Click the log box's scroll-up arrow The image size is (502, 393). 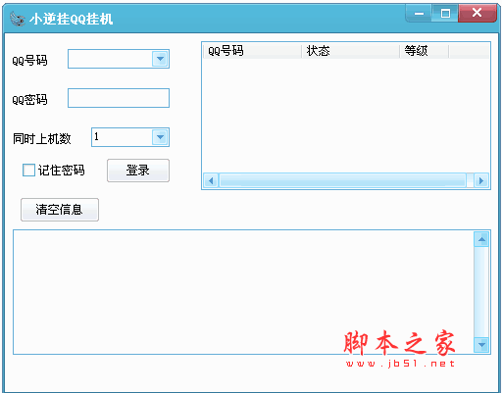tap(481, 239)
